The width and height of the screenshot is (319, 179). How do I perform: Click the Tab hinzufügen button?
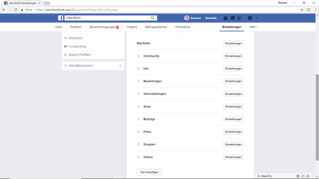pyautogui.click(x=149, y=172)
